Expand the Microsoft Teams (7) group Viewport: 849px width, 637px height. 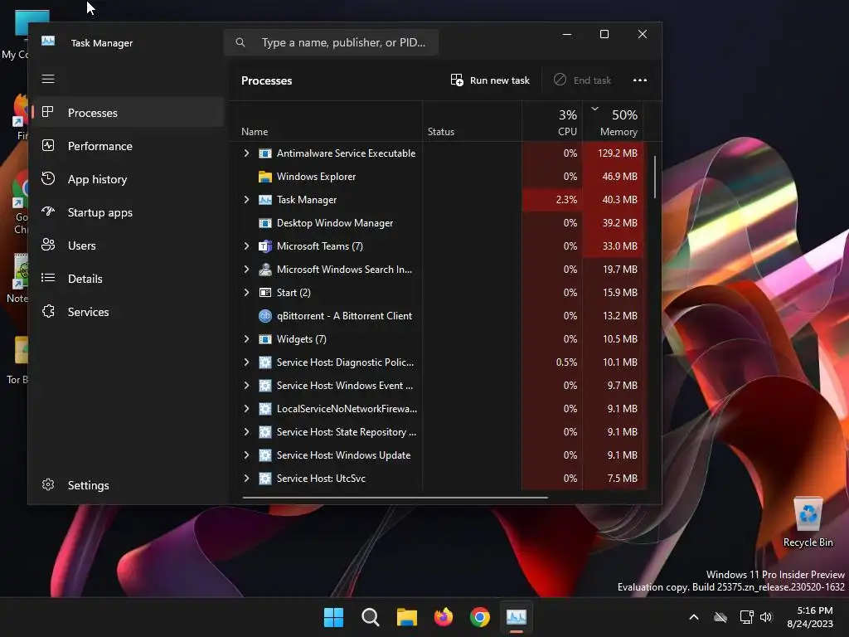(246, 246)
